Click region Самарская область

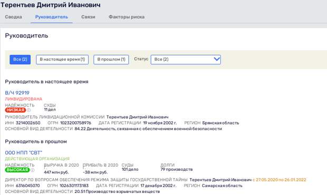222,186
